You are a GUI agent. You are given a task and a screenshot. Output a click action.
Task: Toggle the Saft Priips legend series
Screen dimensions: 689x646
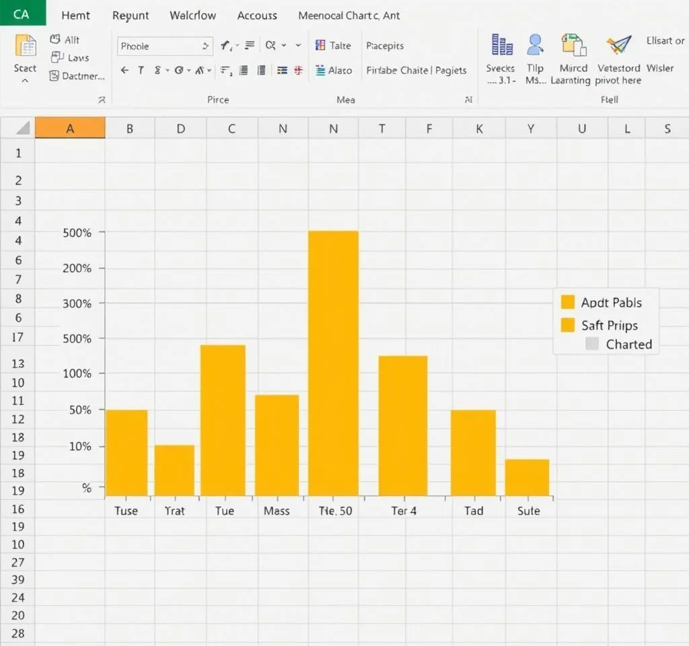point(568,325)
